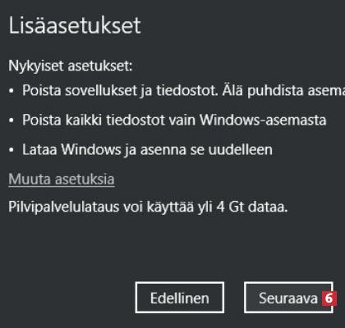Open the Muuta asetuksia link

pyautogui.click(x=62, y=180)
